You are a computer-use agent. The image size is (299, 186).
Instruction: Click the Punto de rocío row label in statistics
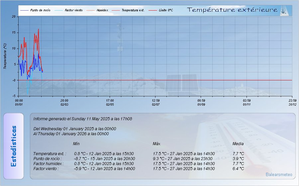(x=48, y=159)
